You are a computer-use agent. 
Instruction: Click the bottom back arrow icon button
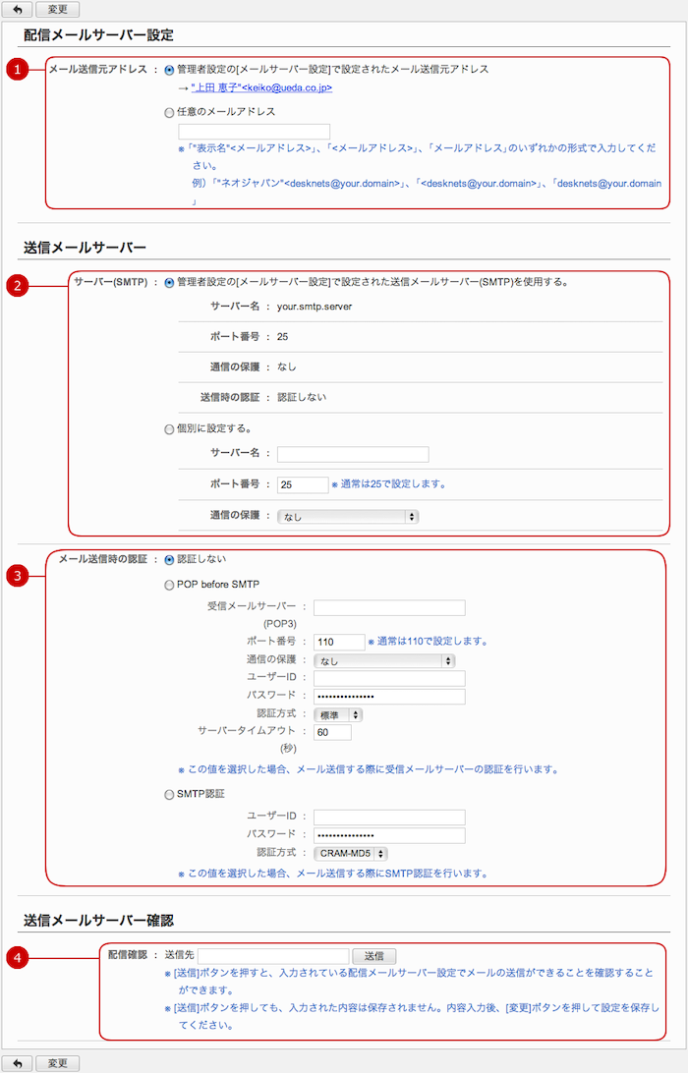[18, 1063]
